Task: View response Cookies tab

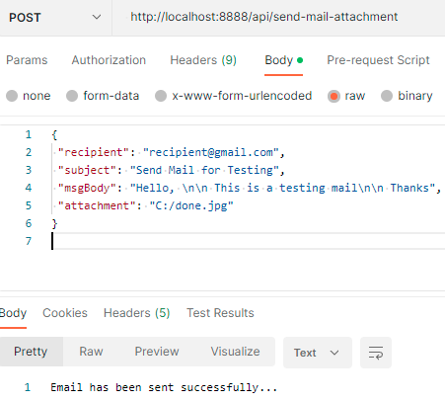Action: pos(65,313)
